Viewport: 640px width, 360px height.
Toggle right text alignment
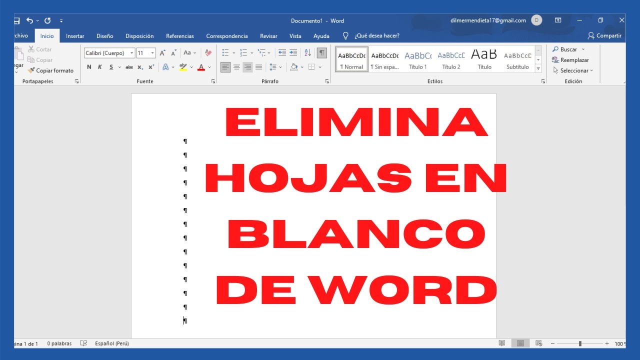247,67
